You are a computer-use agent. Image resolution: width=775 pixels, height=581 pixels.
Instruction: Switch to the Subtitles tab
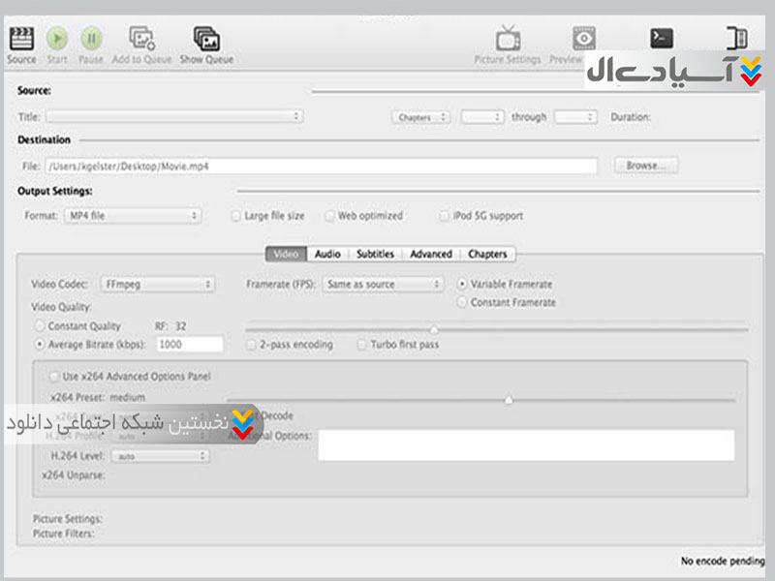click(375, 254)
